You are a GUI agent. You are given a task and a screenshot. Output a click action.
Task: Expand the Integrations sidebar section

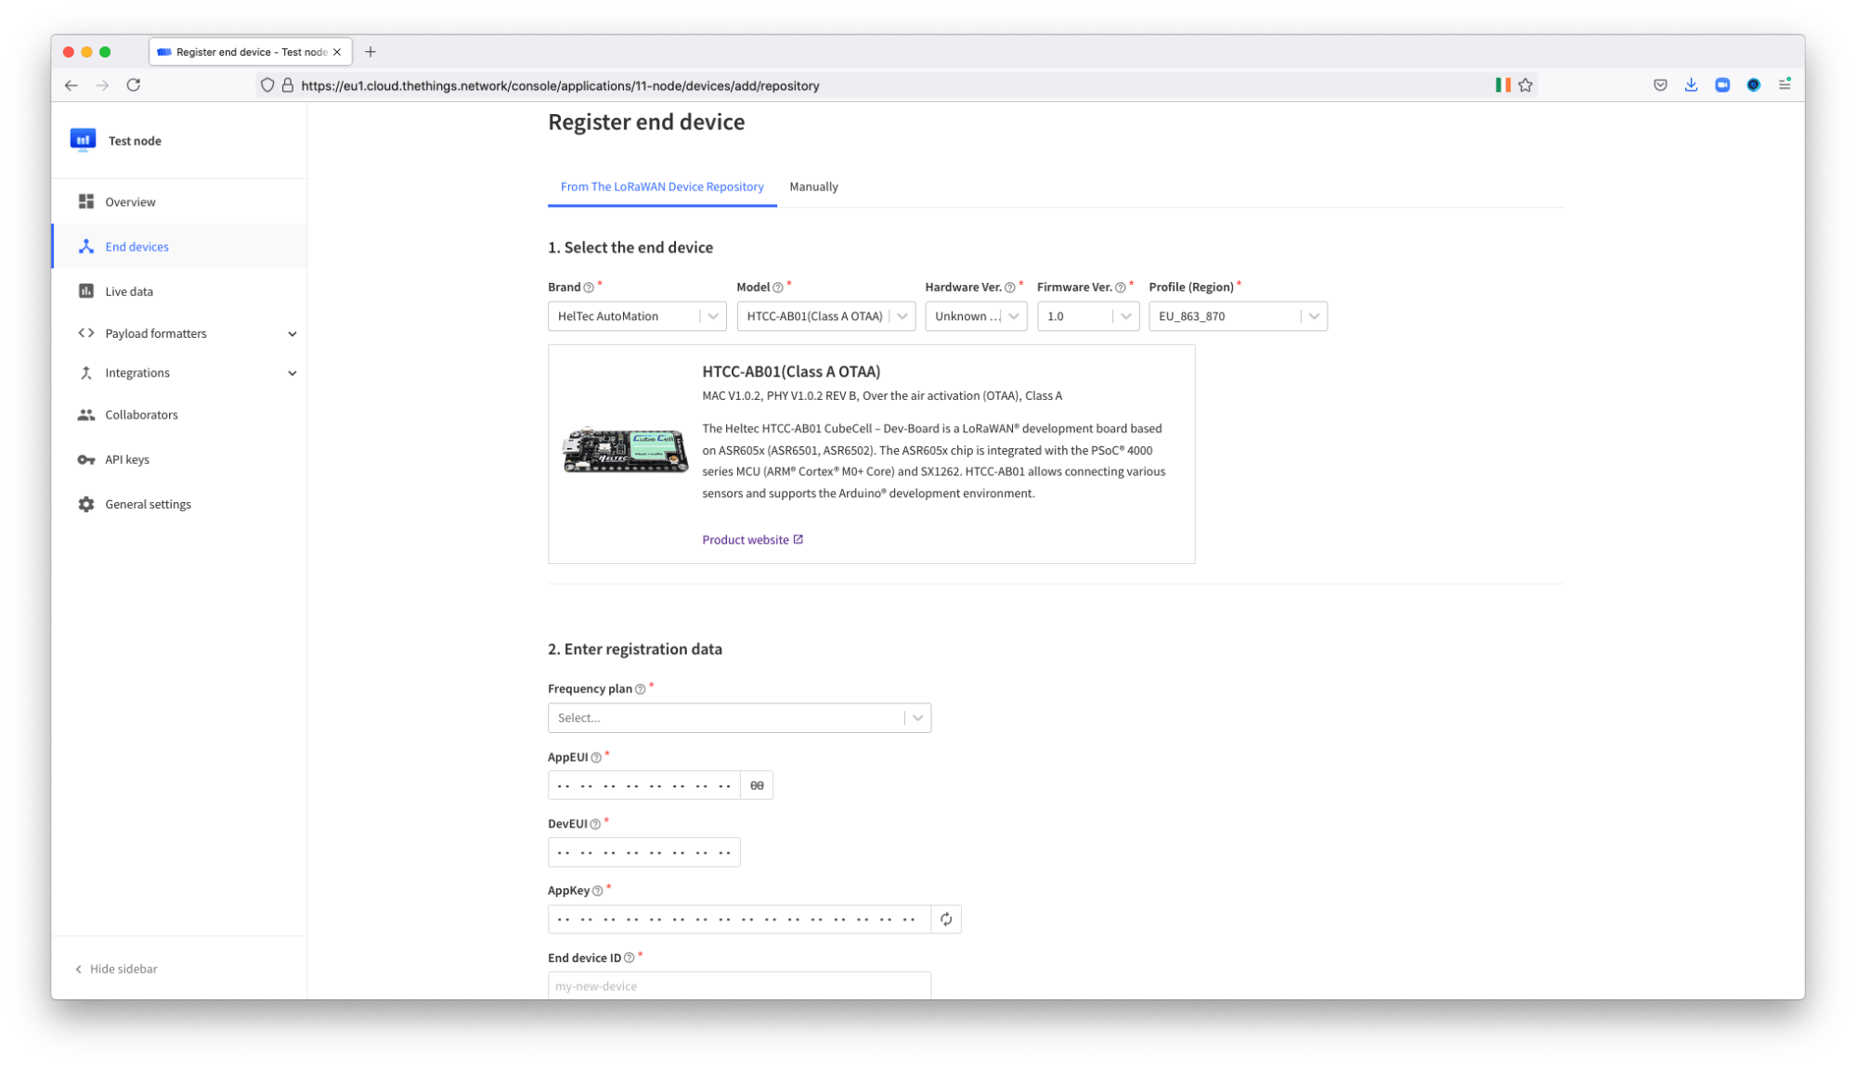click(x=292, y=373)
